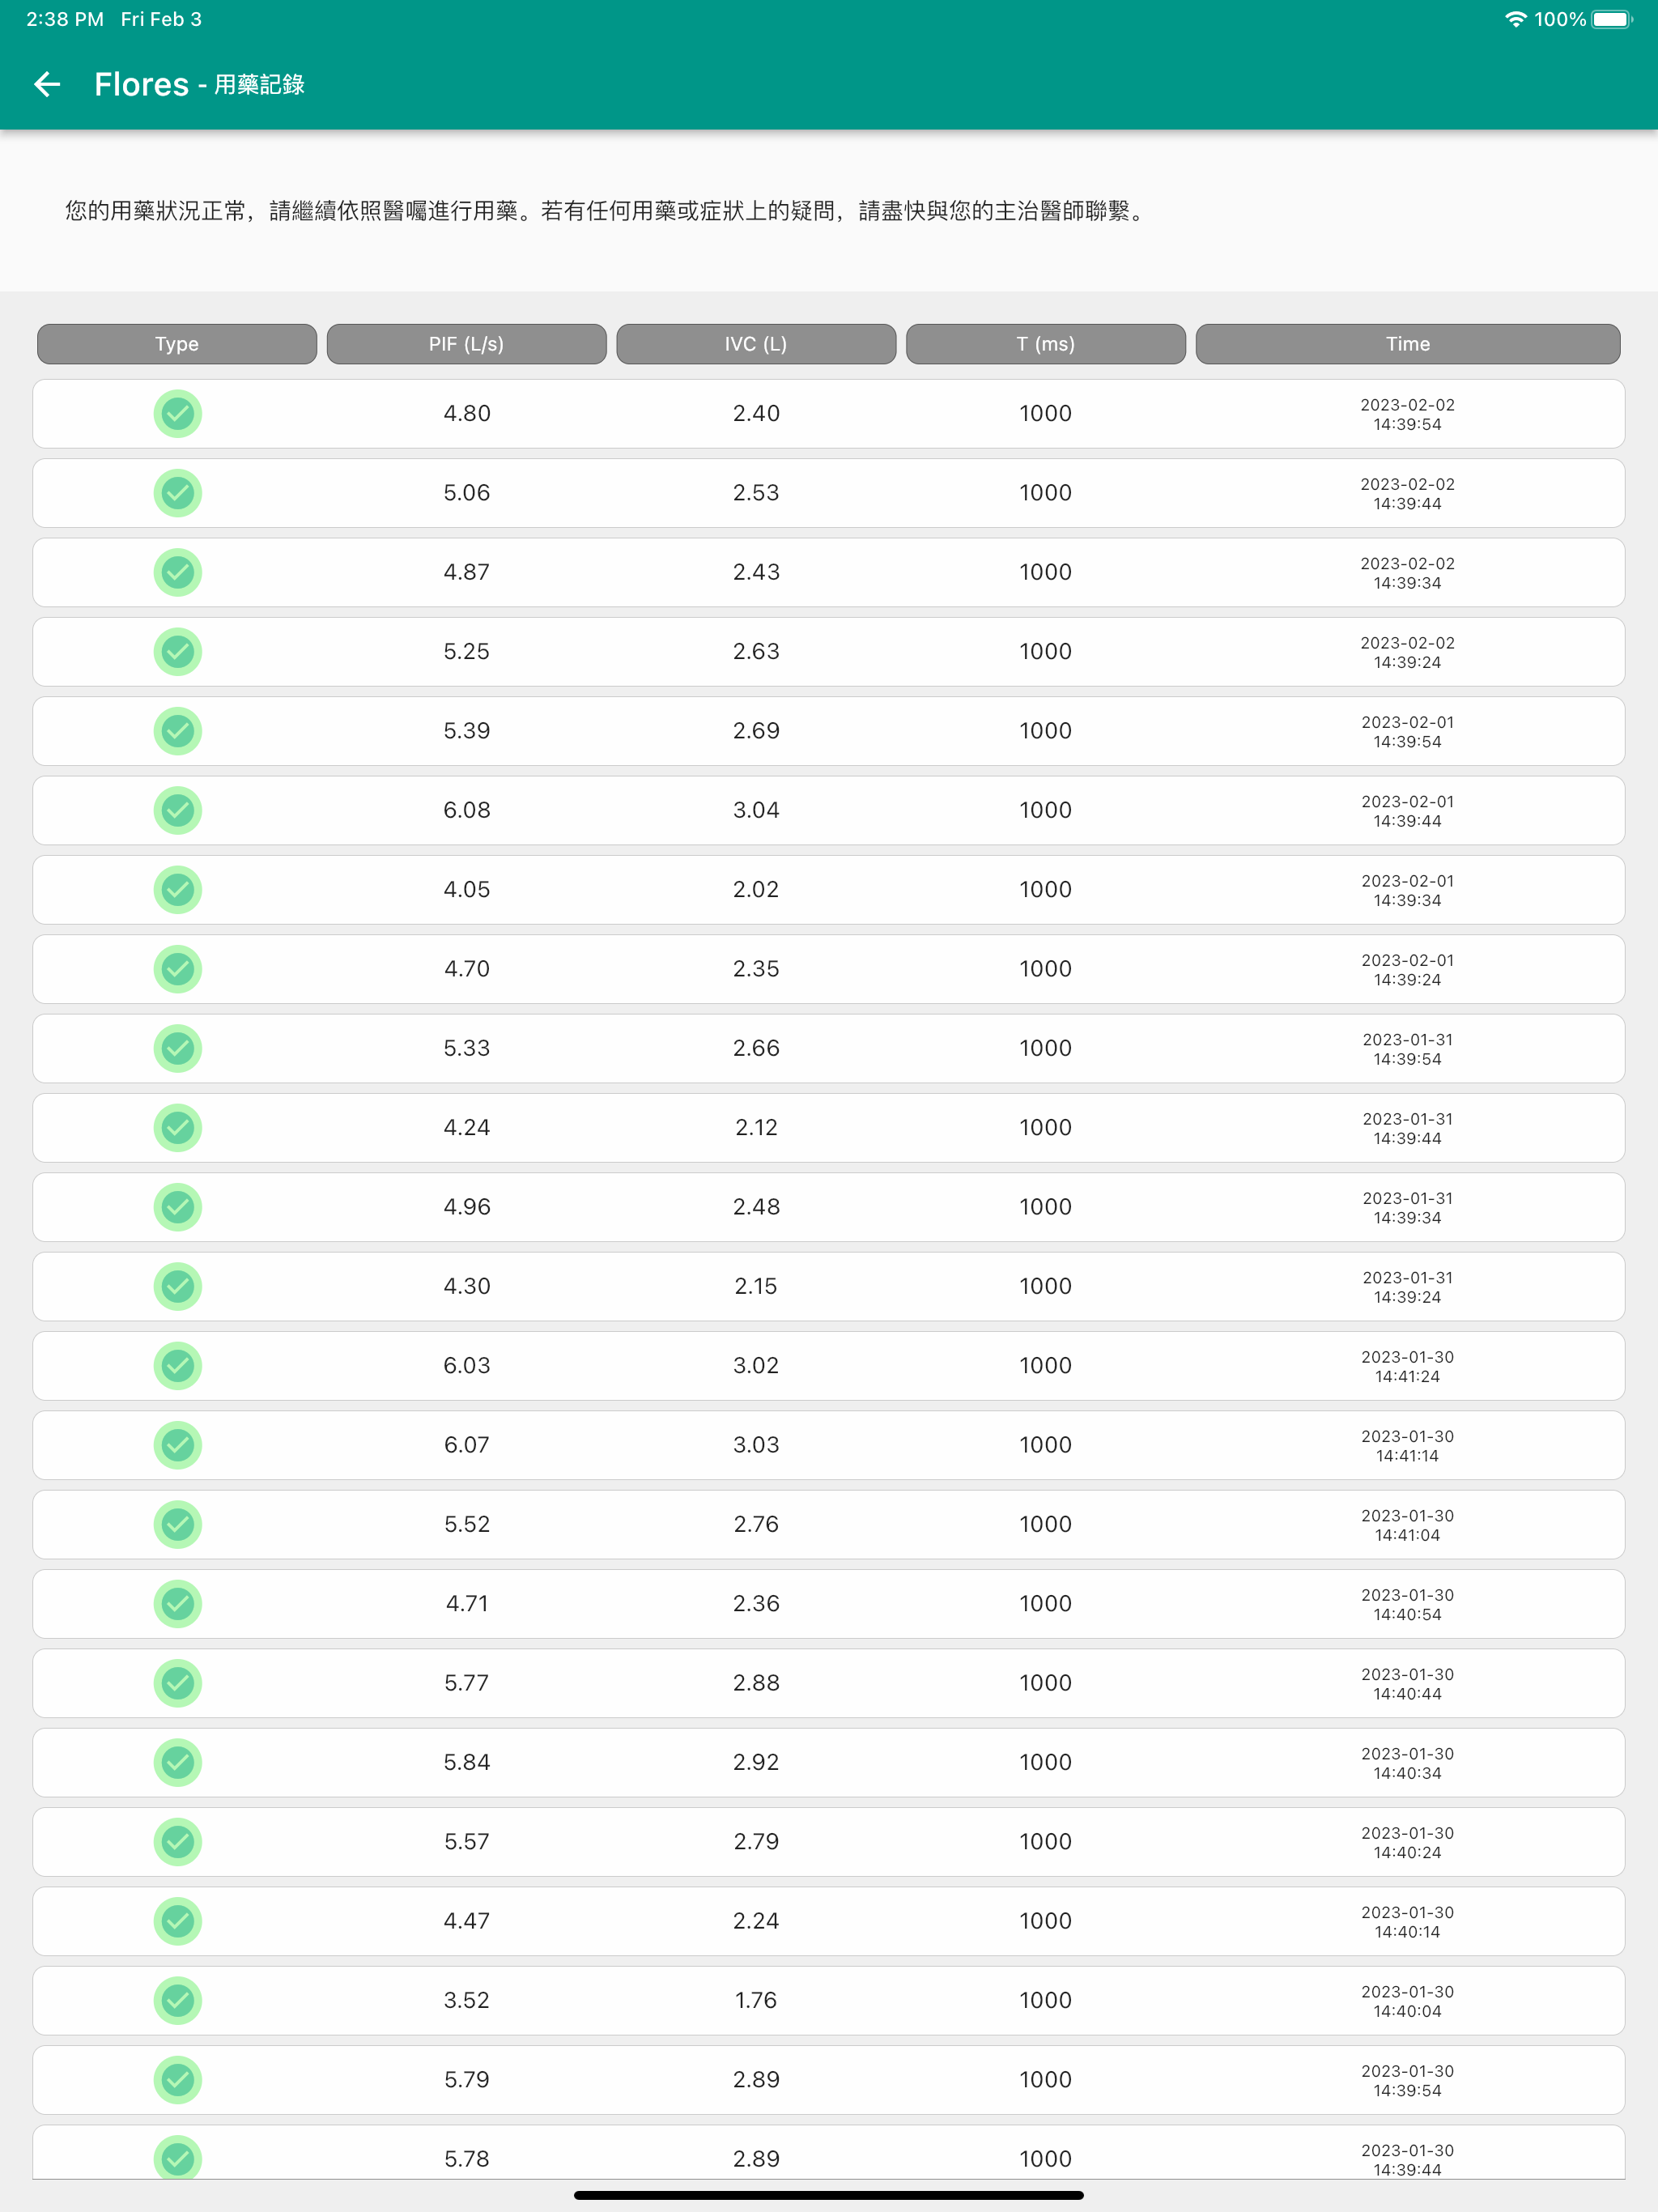Tap the back arrow in the header
The height and width of the screenshot is (2212, 1658).
(47, 84)
